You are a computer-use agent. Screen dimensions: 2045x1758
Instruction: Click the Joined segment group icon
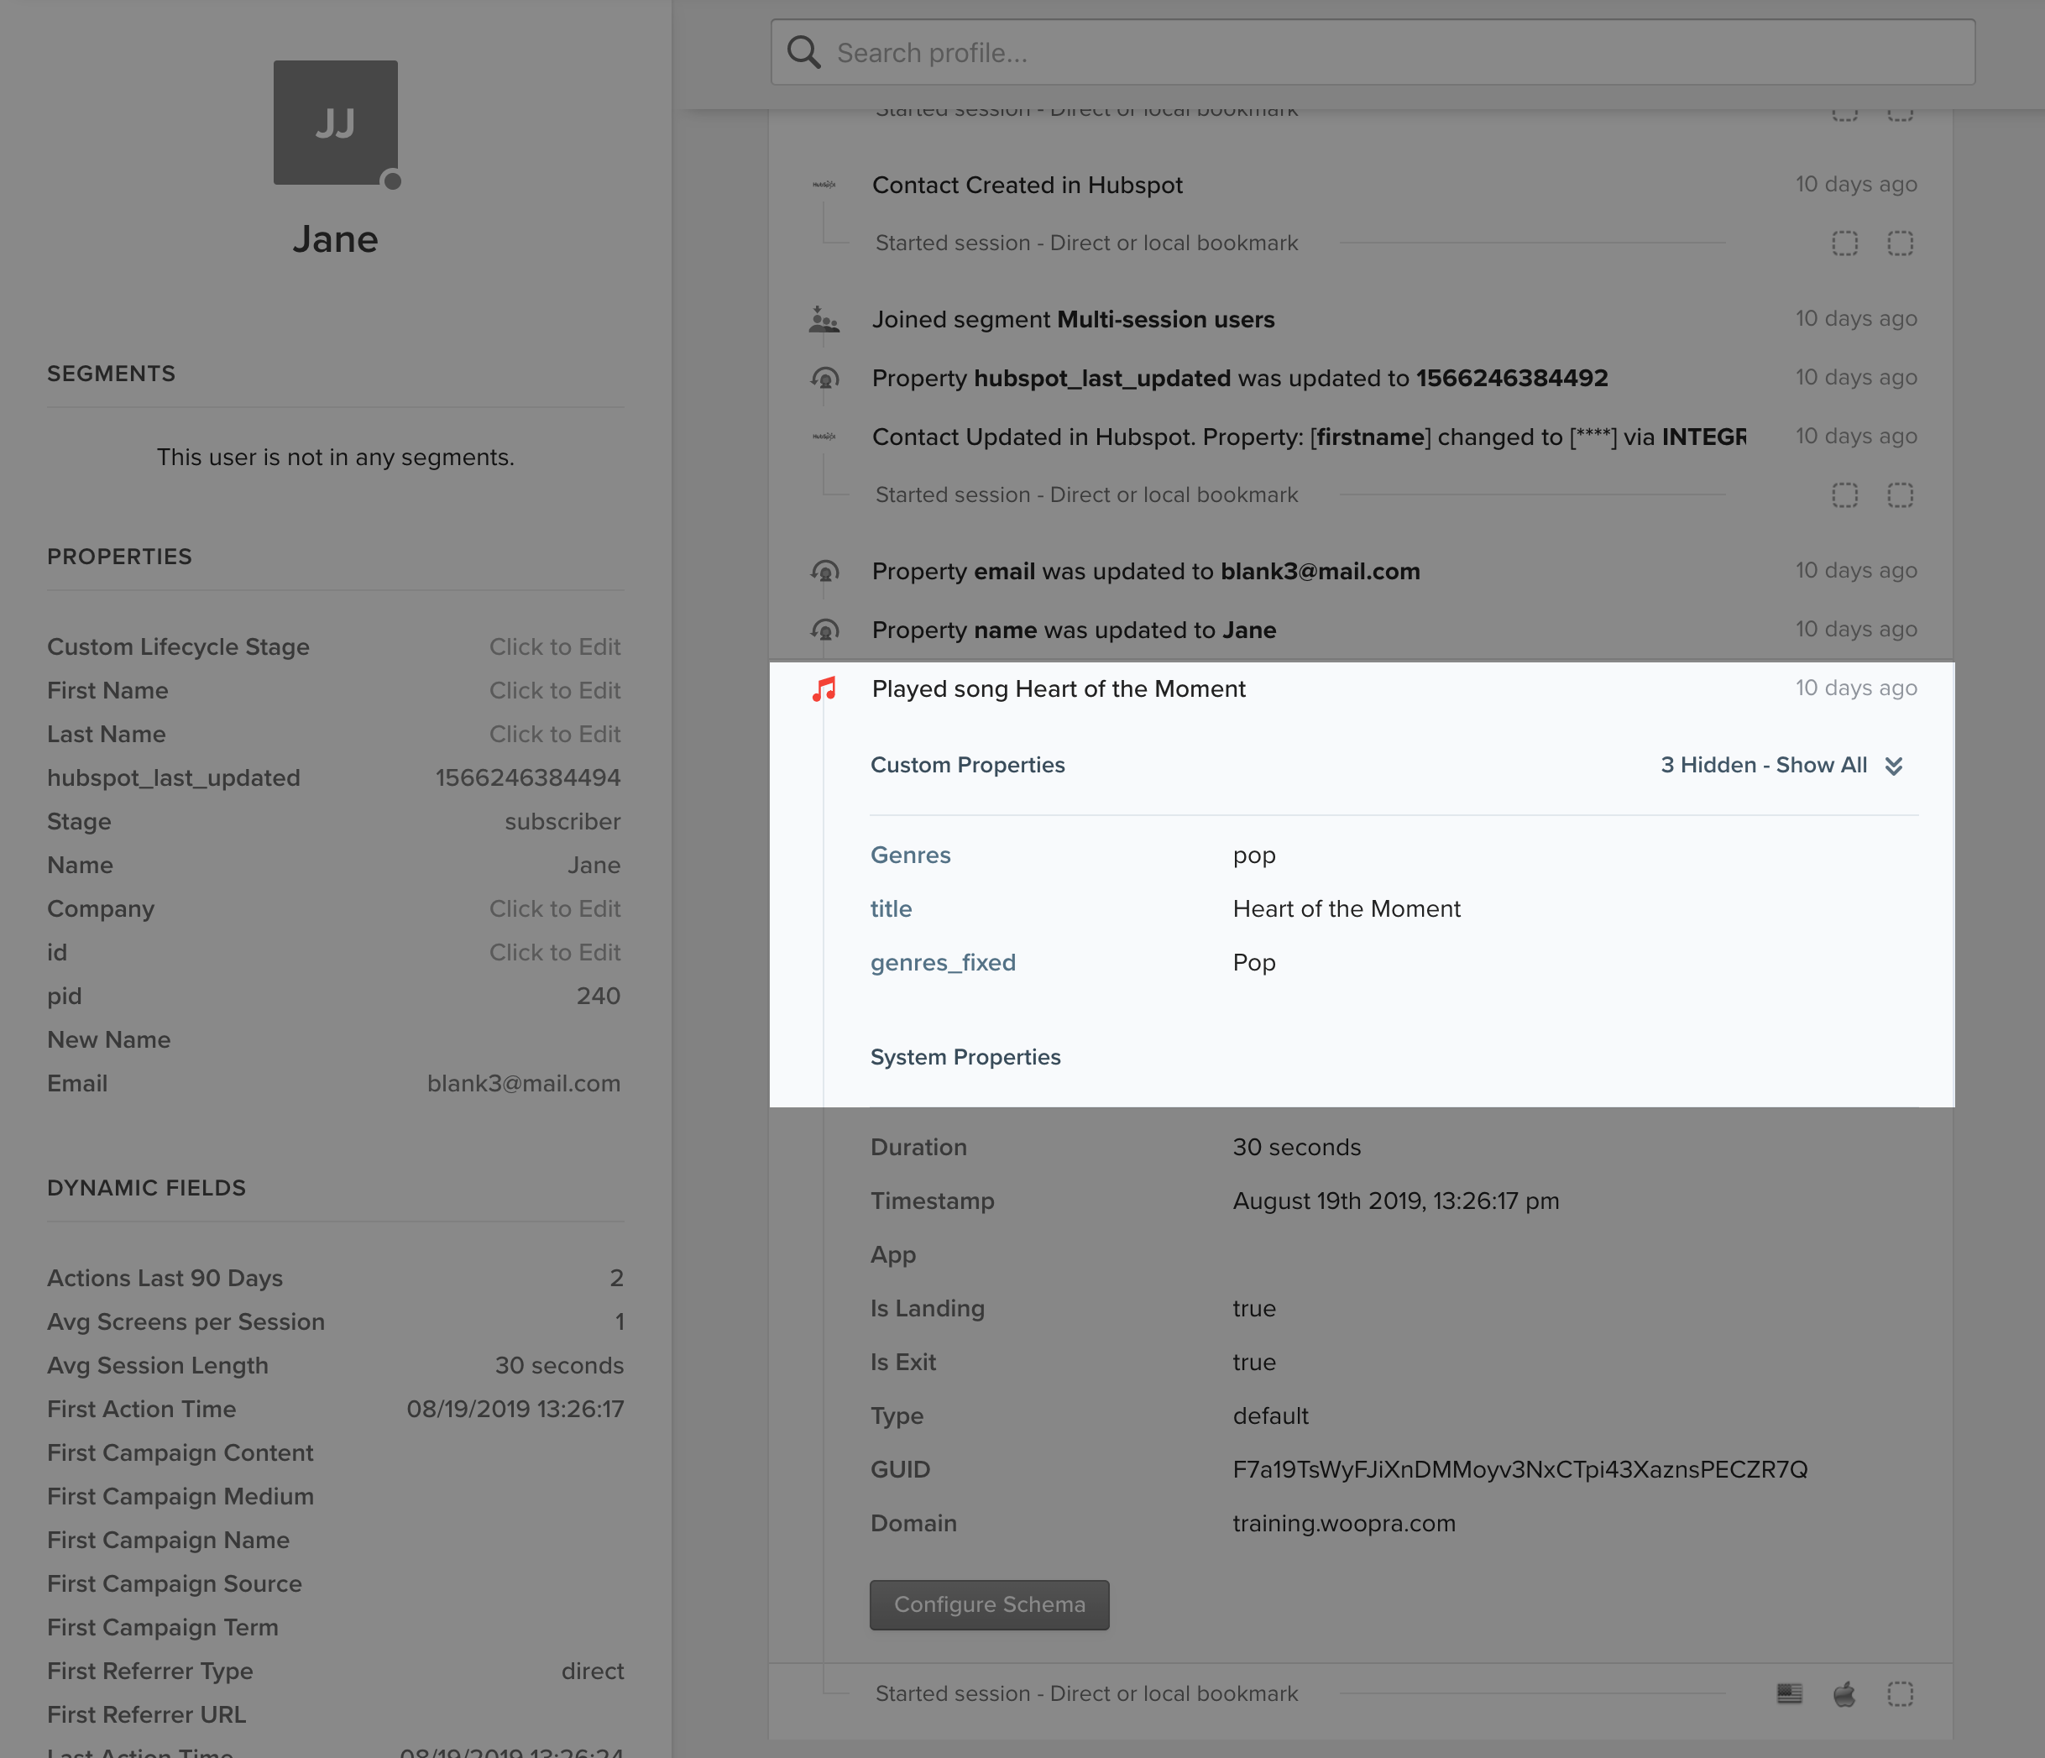pos(824,320)
